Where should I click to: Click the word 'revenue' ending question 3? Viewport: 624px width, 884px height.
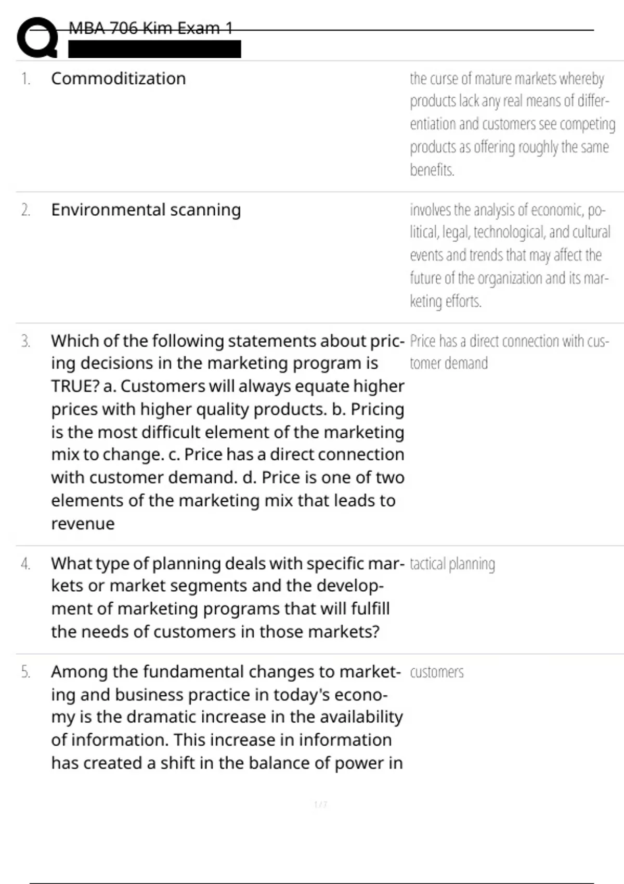pos(83,524)
